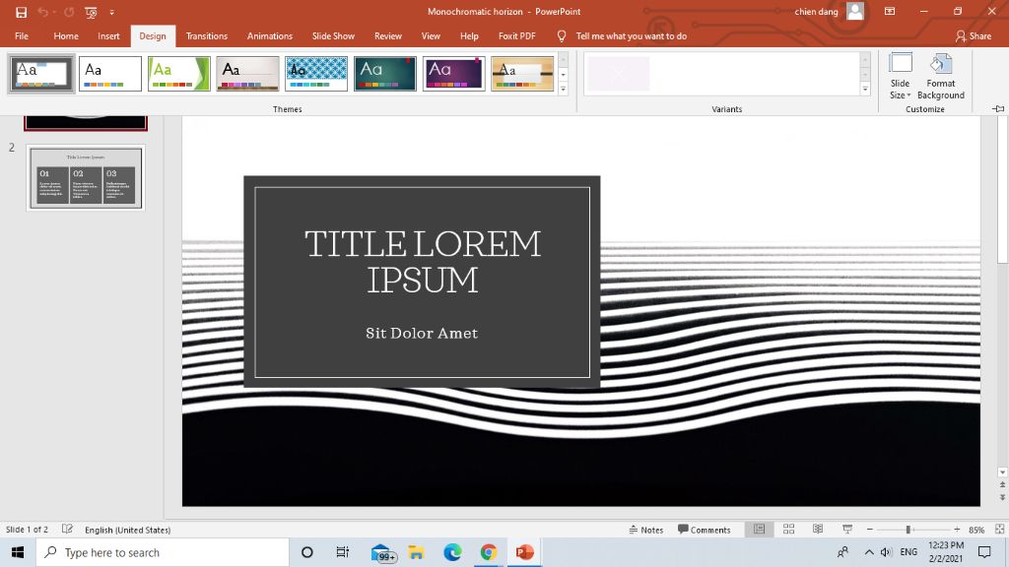Select slide 2 thumbnail in the panel
Screen dimensions: 1009x567
86,177
